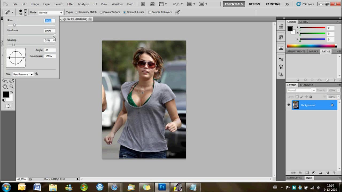Open the Spot Healing tool preset picker
The image size is (342, 192).
click(x=9, y=12)
